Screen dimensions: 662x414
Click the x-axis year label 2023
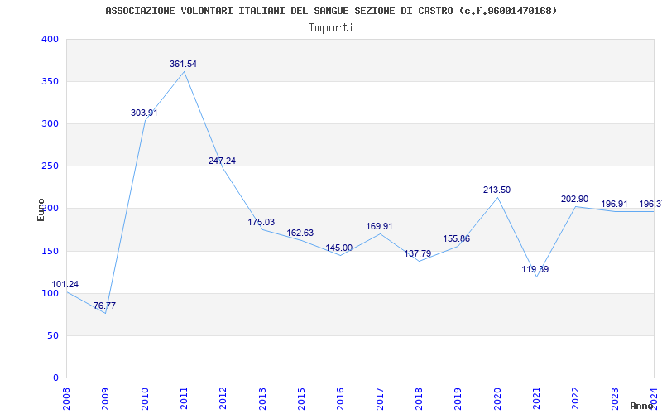[615, 399]
